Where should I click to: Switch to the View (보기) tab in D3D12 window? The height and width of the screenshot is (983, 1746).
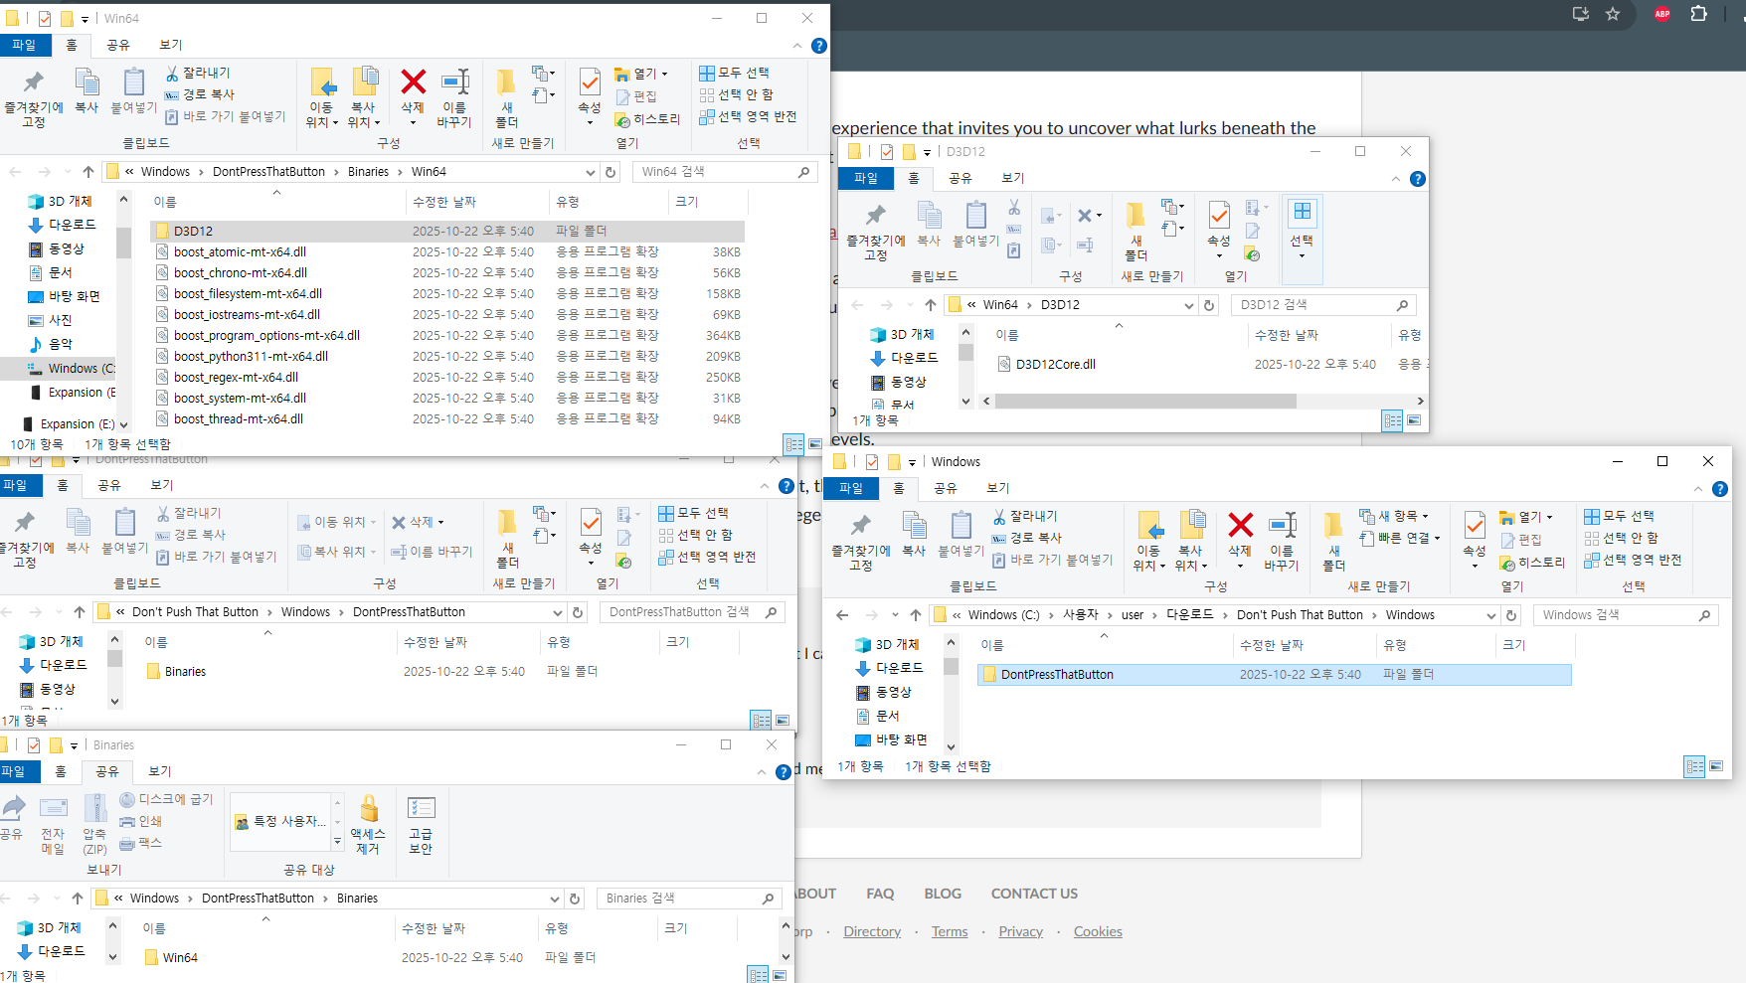coord(1012,178)
